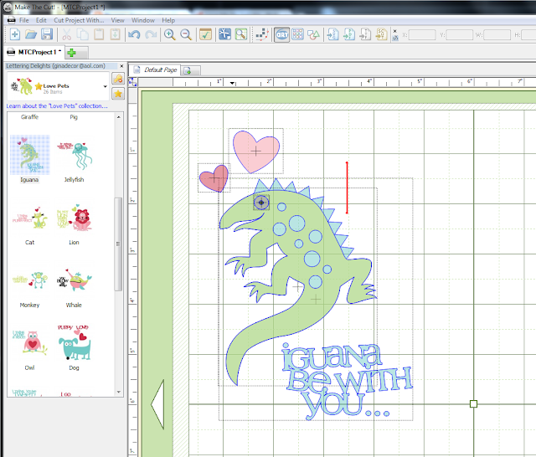Select the Iguana Be With You lettering
This screenshot has width=536, height=457.
click(x=347, y=381)
